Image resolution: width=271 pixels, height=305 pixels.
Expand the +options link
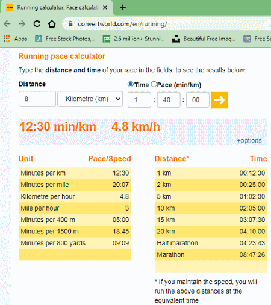tap(249, 140)
